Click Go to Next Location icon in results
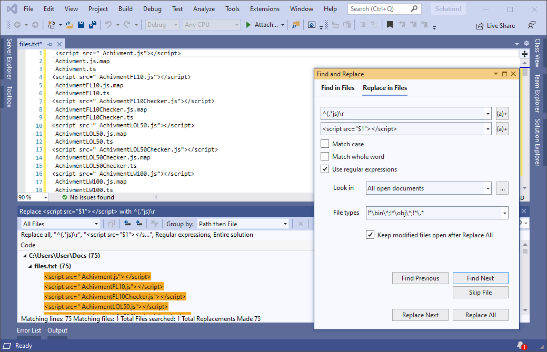This screenshot has width=547, height=352. (x=139, y=224)
